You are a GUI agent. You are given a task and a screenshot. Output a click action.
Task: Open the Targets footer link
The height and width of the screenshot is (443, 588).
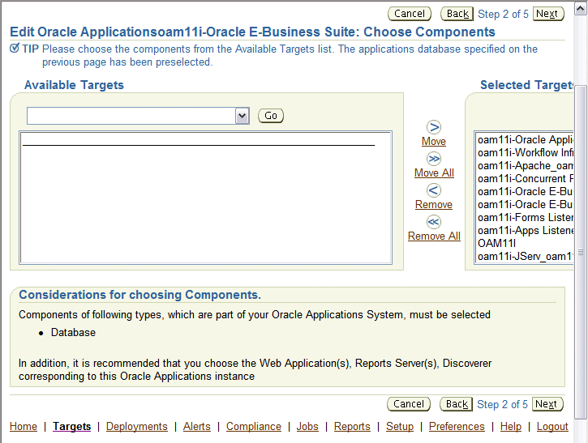pyautogui.click(x=72, y=427)
